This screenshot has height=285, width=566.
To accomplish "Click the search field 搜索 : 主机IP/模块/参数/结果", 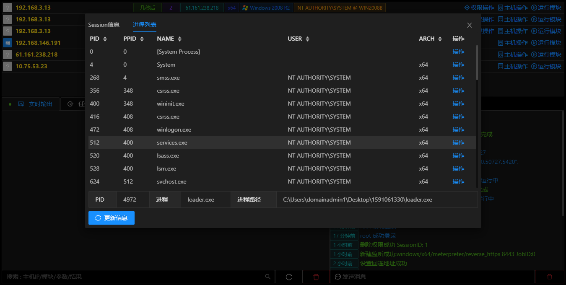I will (x=131, y=277).
